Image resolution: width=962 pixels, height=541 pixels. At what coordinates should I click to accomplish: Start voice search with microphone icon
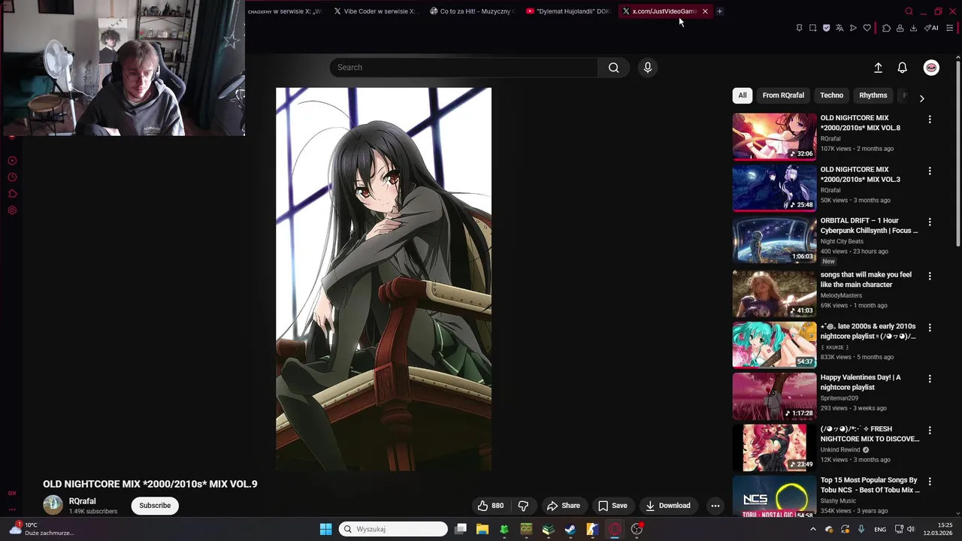(648, 68)
